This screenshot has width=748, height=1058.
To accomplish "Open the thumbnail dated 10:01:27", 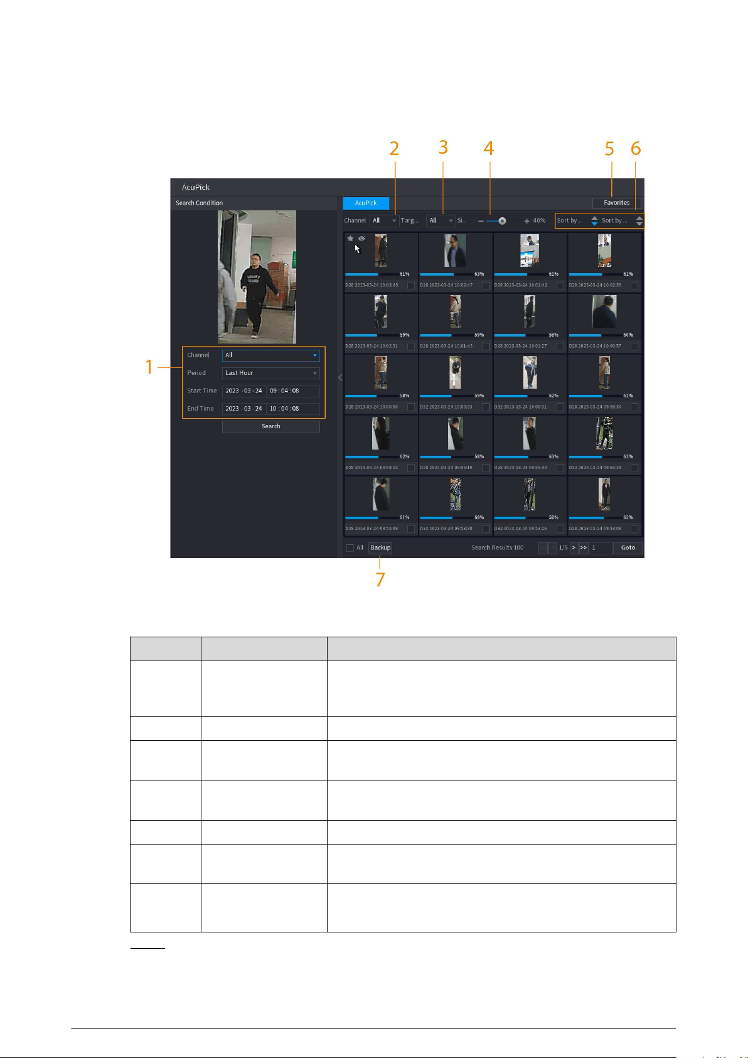I will (x=530, y=312).
